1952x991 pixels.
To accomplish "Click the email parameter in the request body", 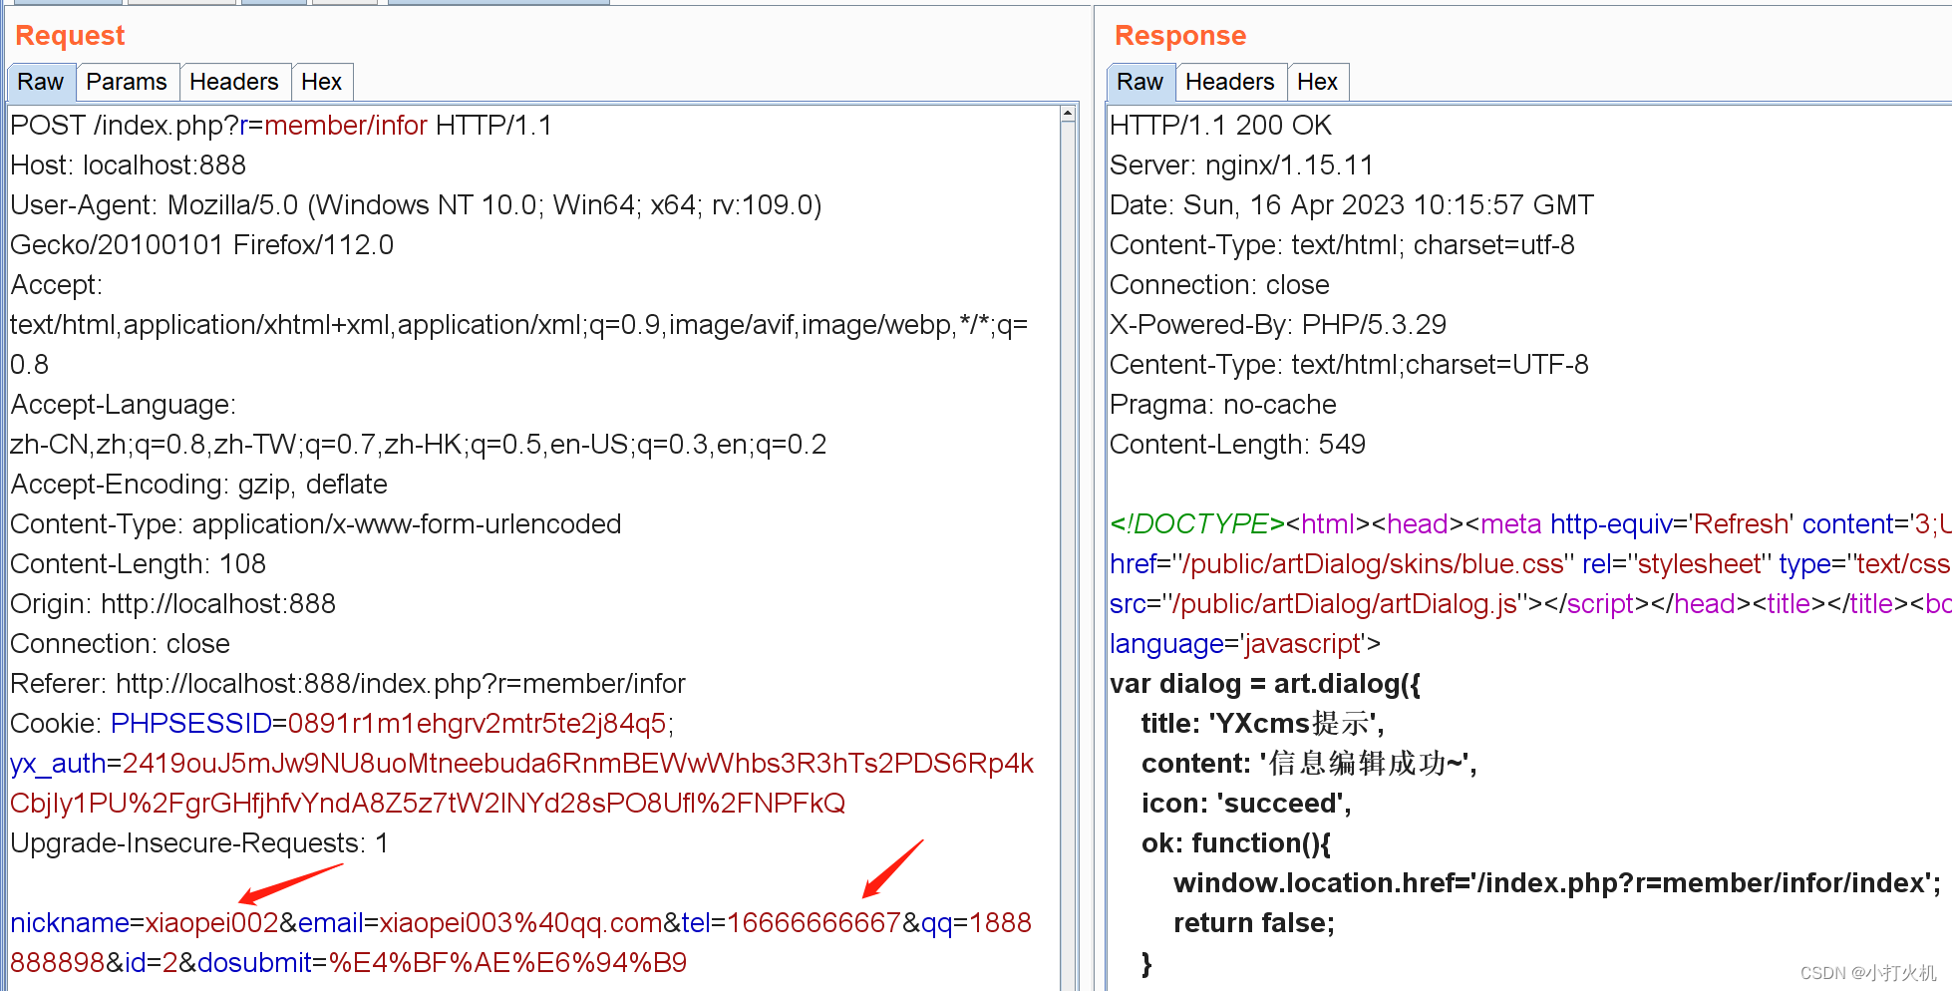I will coord(330,922).
